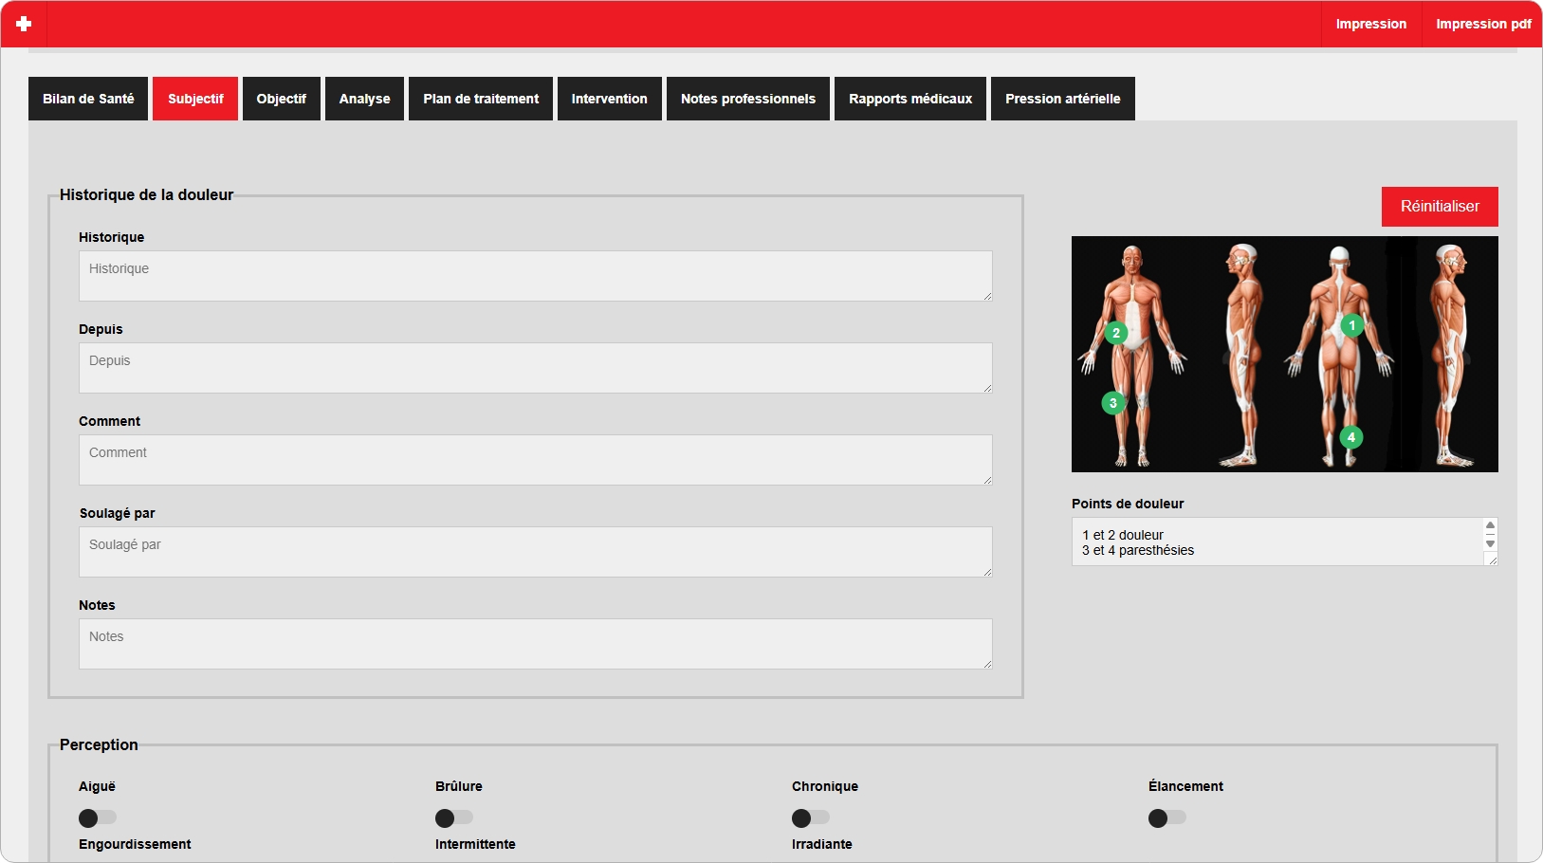Enable the Brûlure switch

pos(454,817)
